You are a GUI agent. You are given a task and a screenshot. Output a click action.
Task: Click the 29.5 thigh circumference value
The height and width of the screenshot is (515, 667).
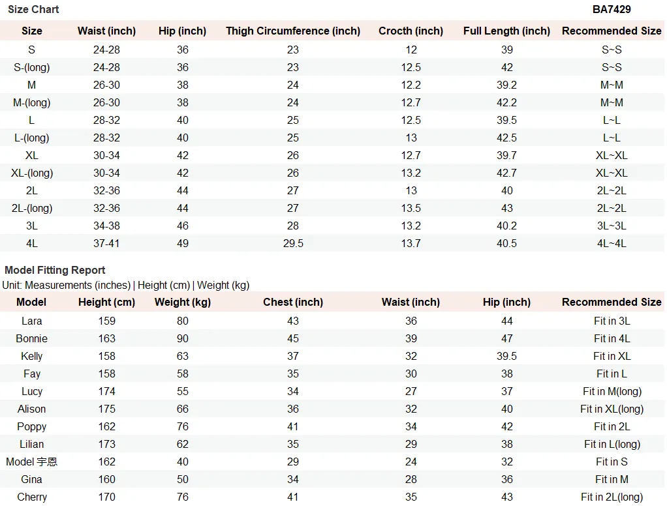[293, 243]
